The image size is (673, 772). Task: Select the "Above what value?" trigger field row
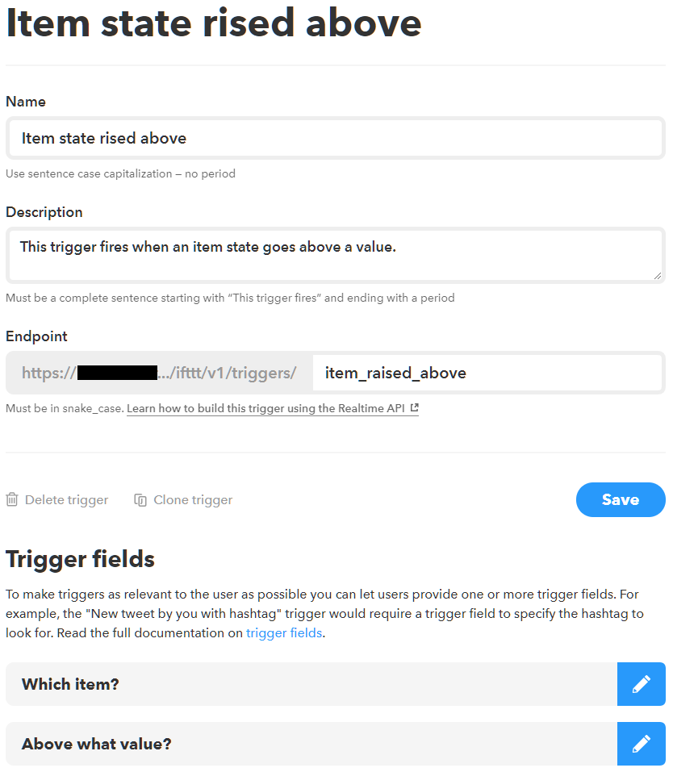311,744
